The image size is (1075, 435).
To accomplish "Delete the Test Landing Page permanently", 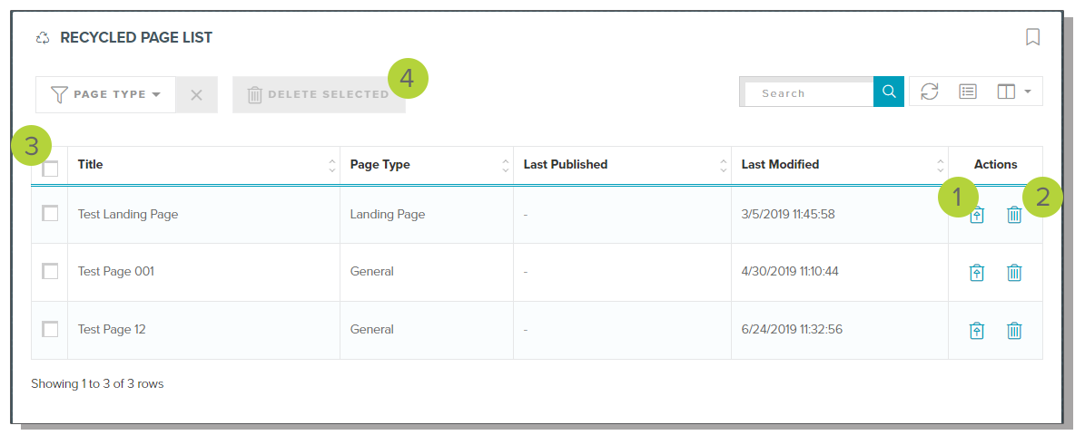I will 1014,215.
